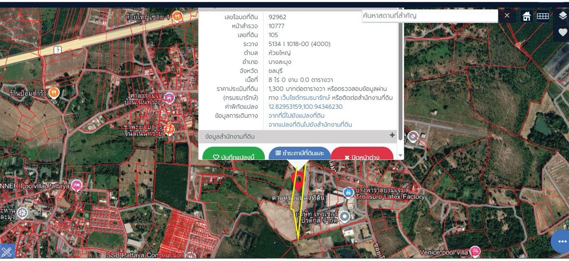The image size is (569, 261).
Task: Open directions link จากที่นี่ไปยังแปลงที่ดิน
Action: pyautogui.click(x=296, y=116)
